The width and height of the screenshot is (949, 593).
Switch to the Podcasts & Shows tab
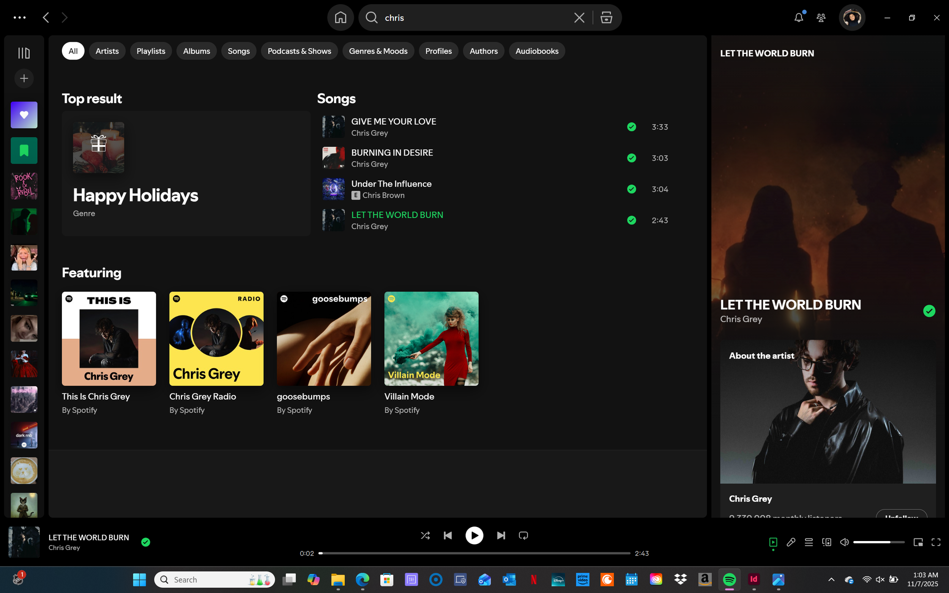click(x=299, y=51)
